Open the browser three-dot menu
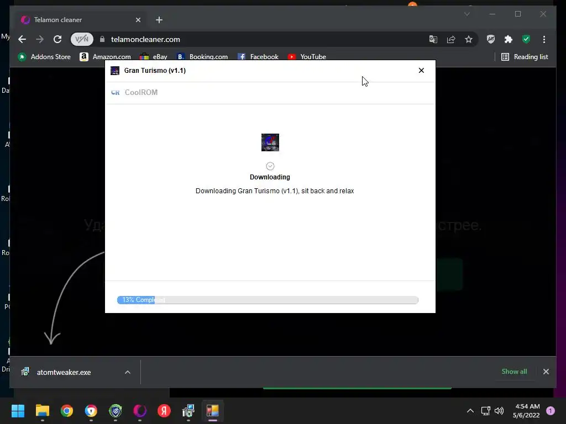This screenshot has width=566, height=424. click(x=544, y=39)
